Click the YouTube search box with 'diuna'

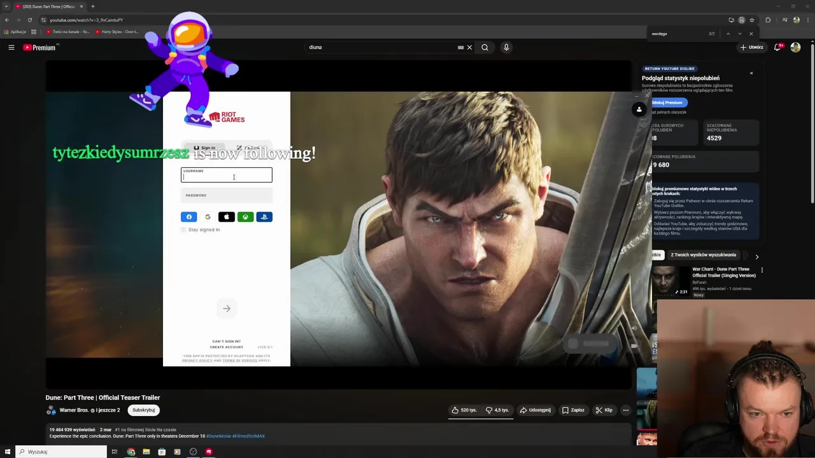[381, 47]
